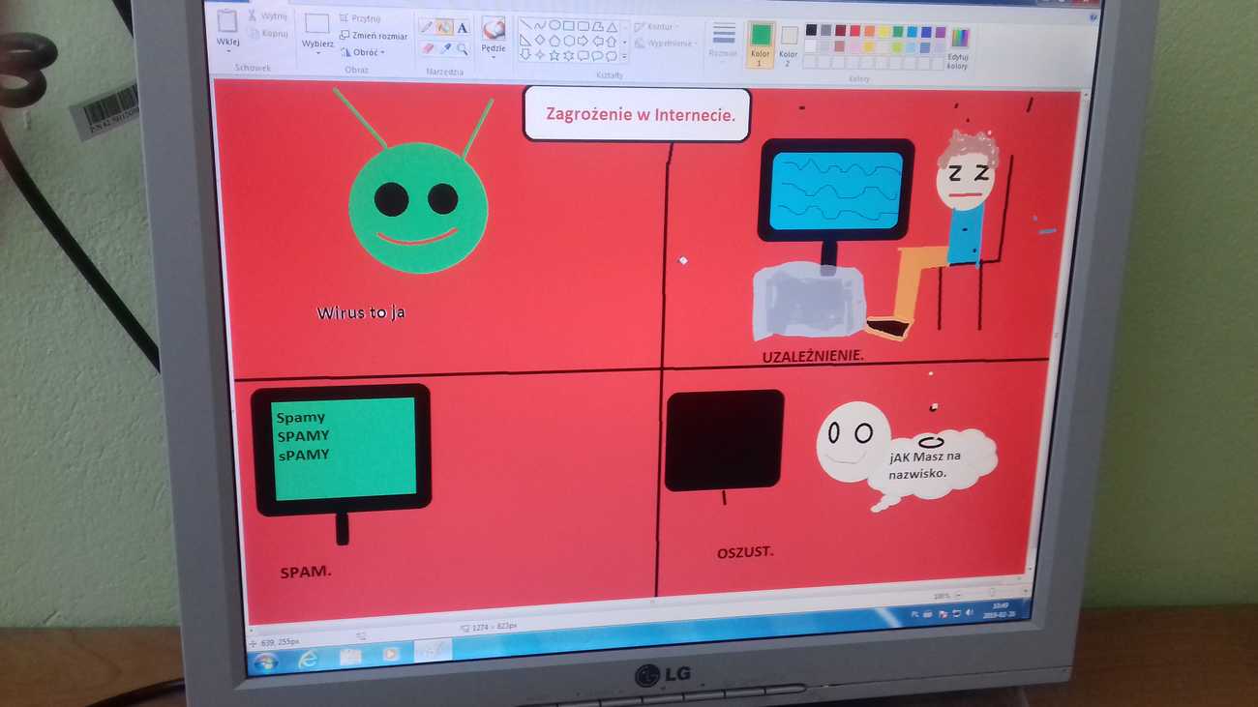The height and width of the screenshot is (707, 1258).
Task: Expand the Wybierz dropdown arrow
Action: click(x=317, y=52)
